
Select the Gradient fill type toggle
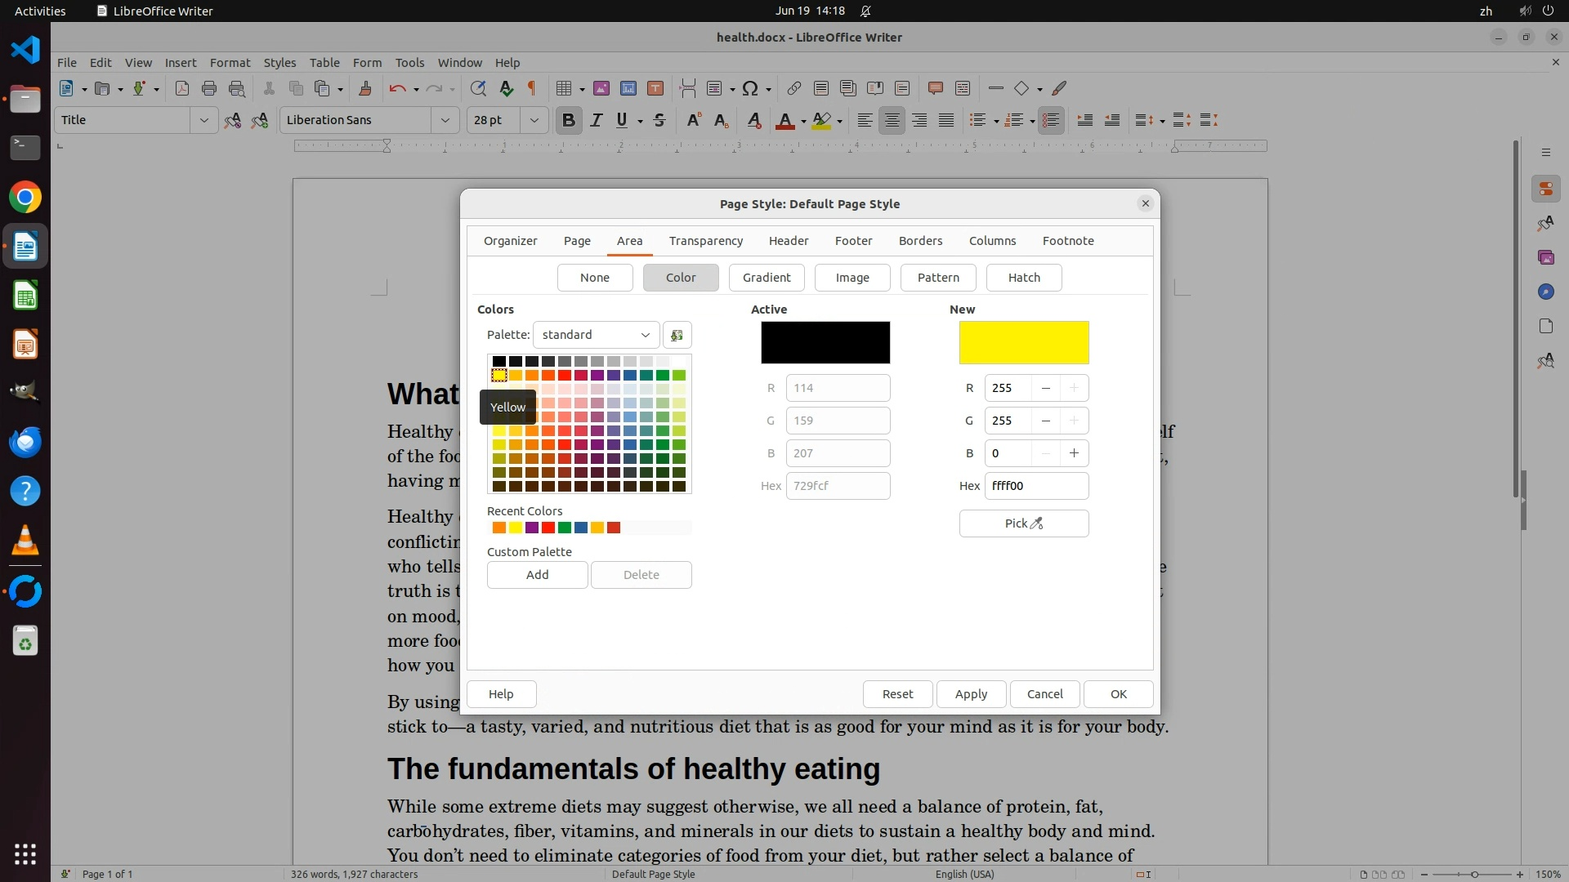766,278
